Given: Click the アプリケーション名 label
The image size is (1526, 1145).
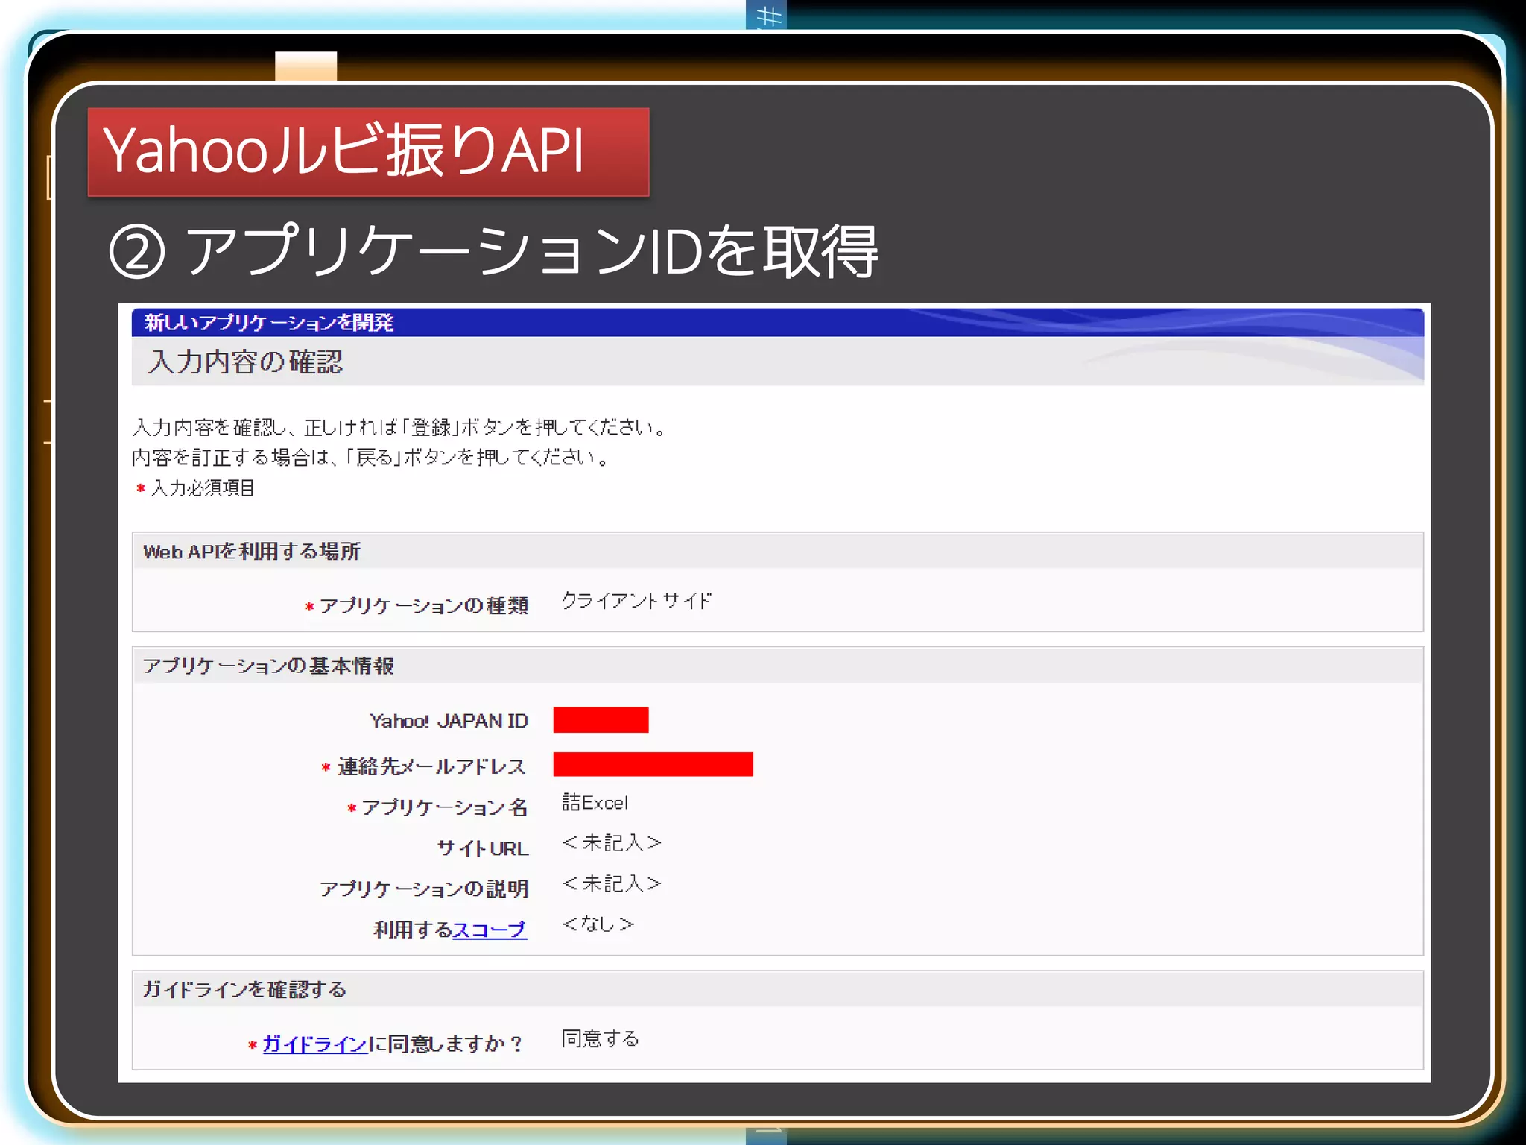Looking at the screenshot, I should click(444, 807).
